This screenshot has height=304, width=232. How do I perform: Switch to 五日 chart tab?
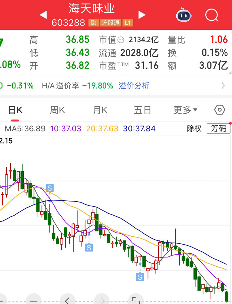[142, 110]
